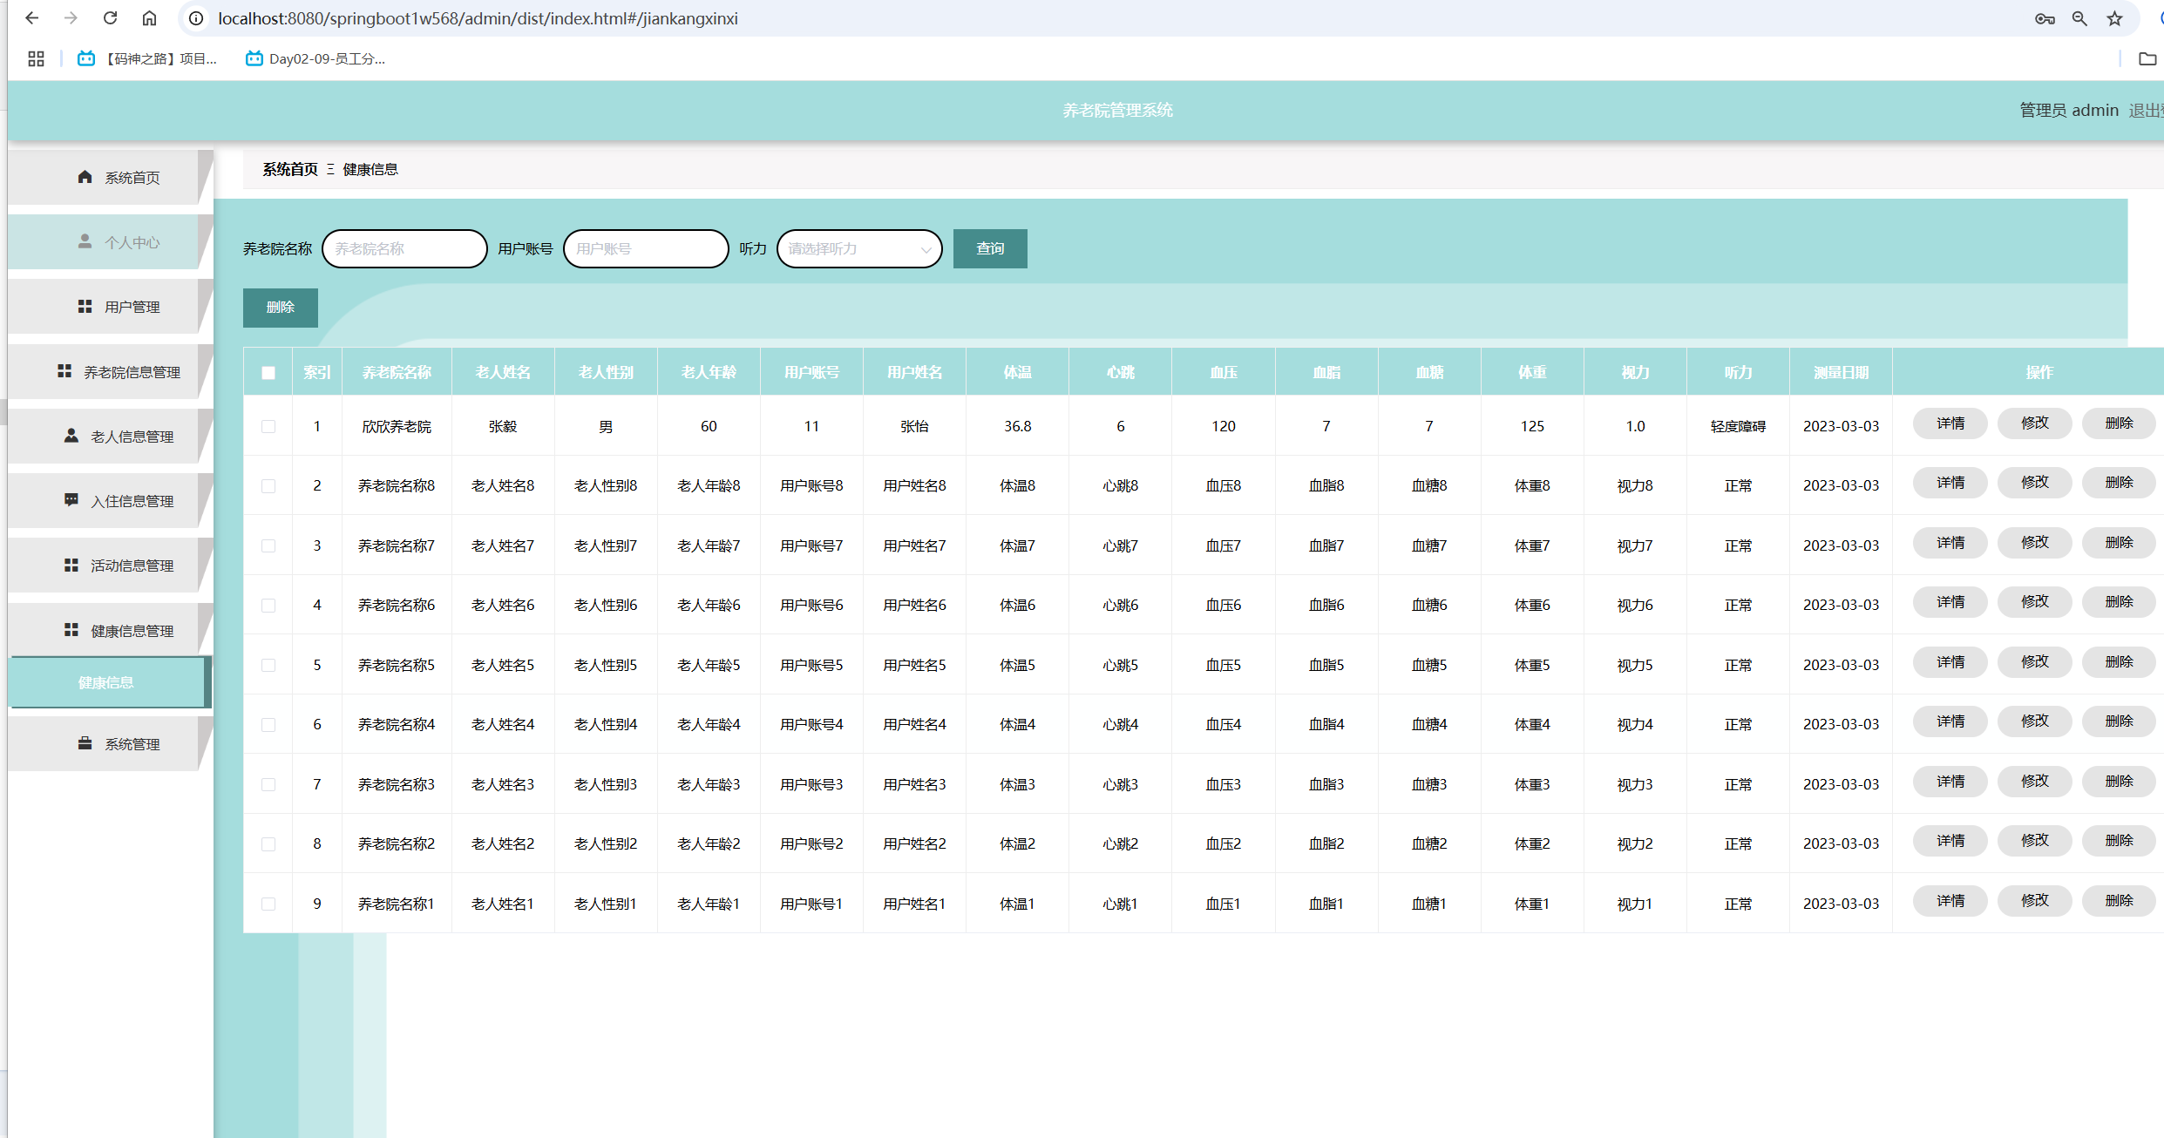Open 详情 for the 欣欣养老院 row
2164x1138 pixels.
pyautogui.click(x=1950, y=423)
